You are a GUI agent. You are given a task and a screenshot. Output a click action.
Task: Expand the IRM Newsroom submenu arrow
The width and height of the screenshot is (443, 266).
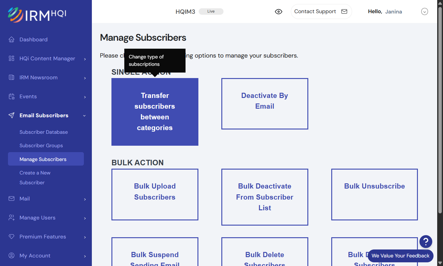pos(85,78)
